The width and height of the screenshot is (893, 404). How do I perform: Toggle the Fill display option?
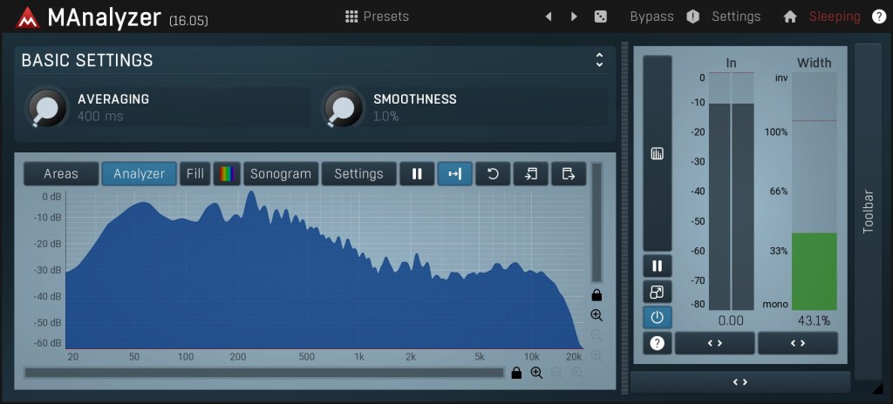(195, 174)
